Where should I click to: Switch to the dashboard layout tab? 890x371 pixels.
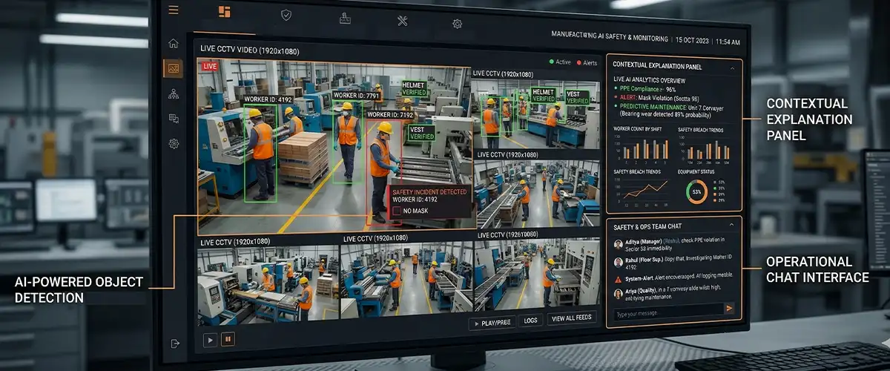(x=224, y=12)
